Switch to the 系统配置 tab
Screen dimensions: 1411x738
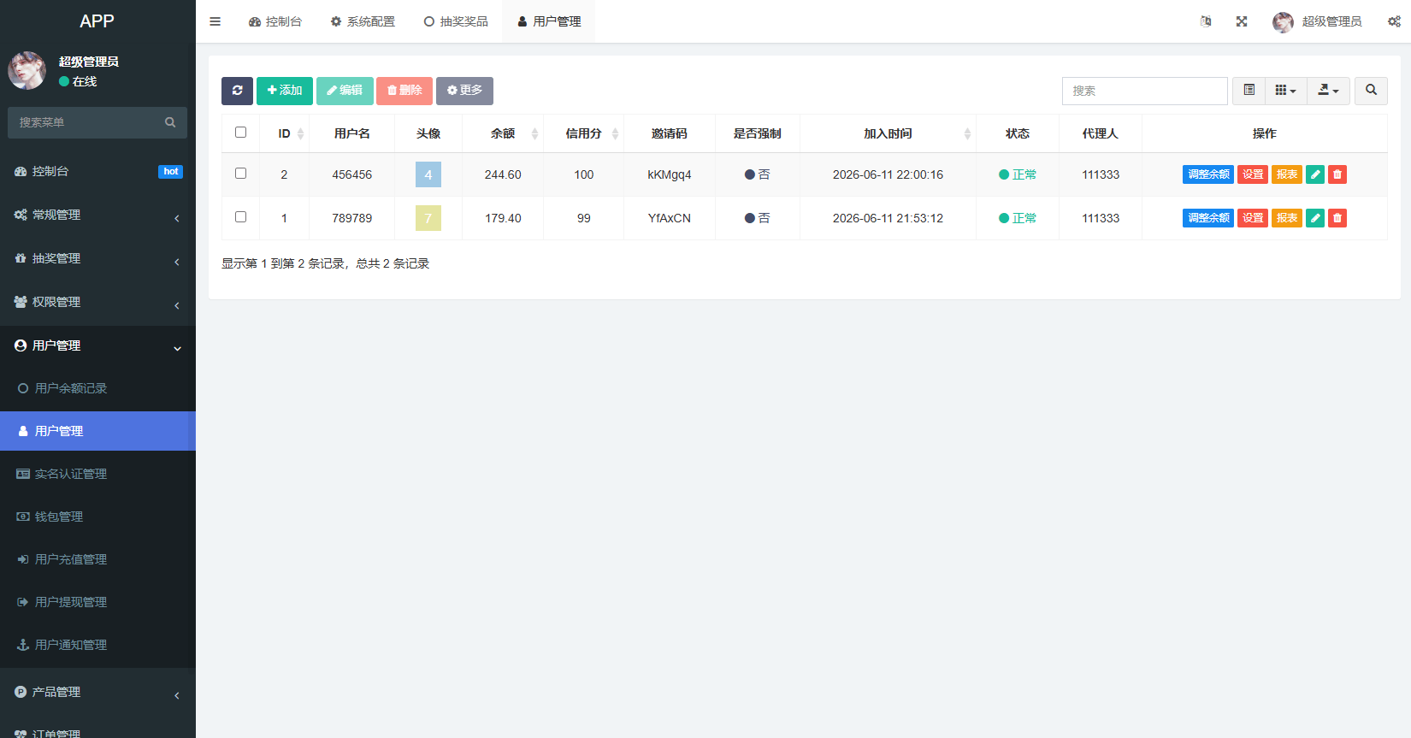[x=363, y=21]
